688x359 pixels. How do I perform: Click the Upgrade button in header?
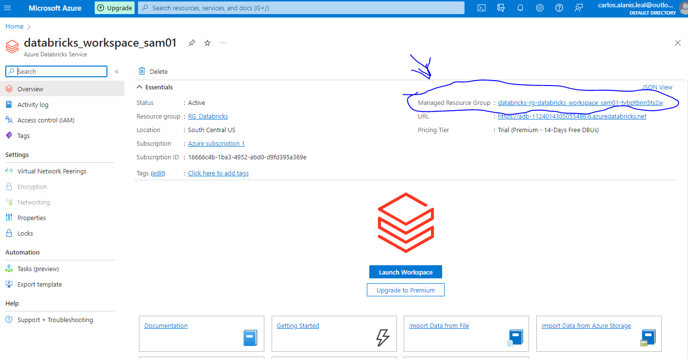[x=114, y=8]
